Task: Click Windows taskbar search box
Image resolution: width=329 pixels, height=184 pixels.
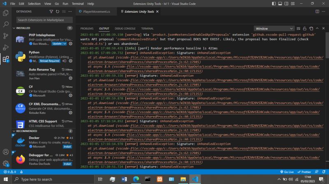Action: [53, 179]
